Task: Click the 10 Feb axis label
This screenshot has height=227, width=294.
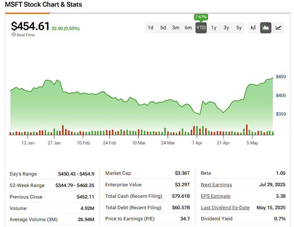Action: pyautogui.click(x=83, y=143)
